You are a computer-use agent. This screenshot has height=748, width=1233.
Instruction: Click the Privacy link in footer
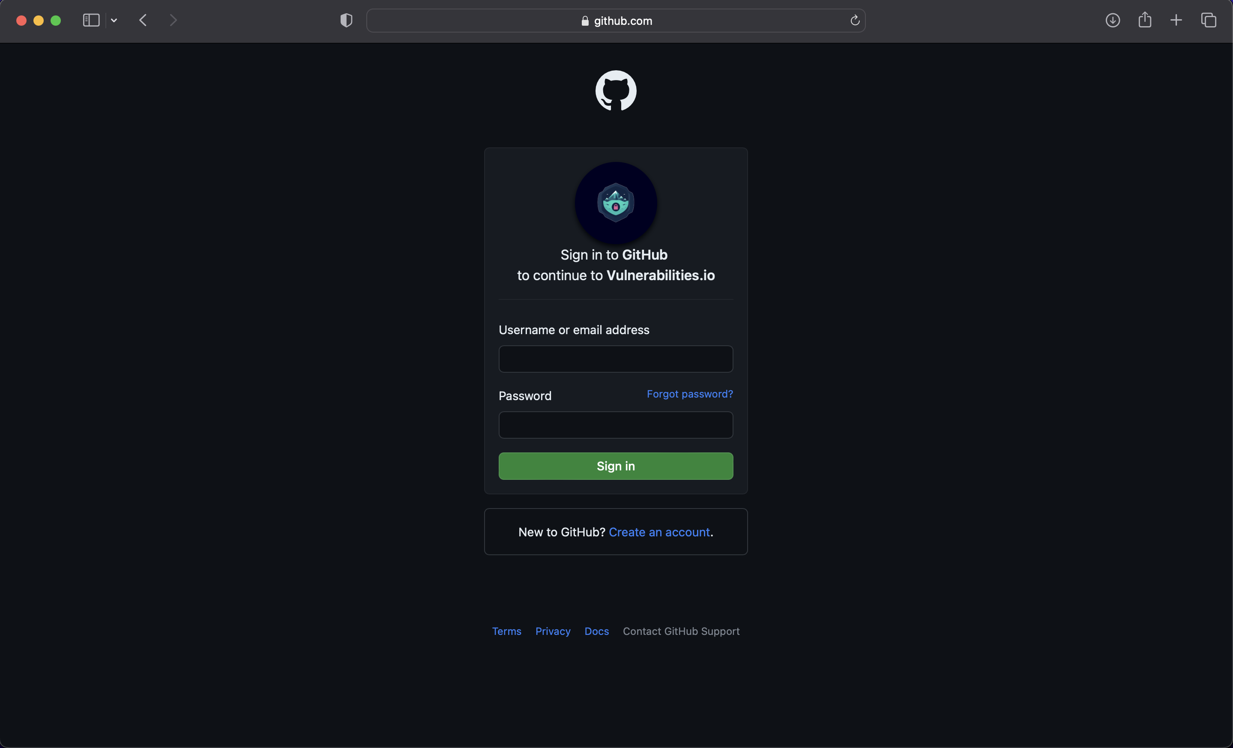tap(553, 631)
